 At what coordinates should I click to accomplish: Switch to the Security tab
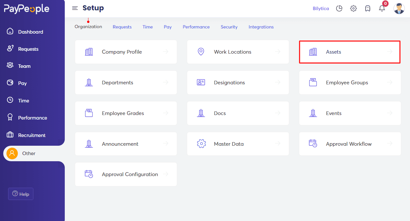pyautogui.click(x=229, y=27)
